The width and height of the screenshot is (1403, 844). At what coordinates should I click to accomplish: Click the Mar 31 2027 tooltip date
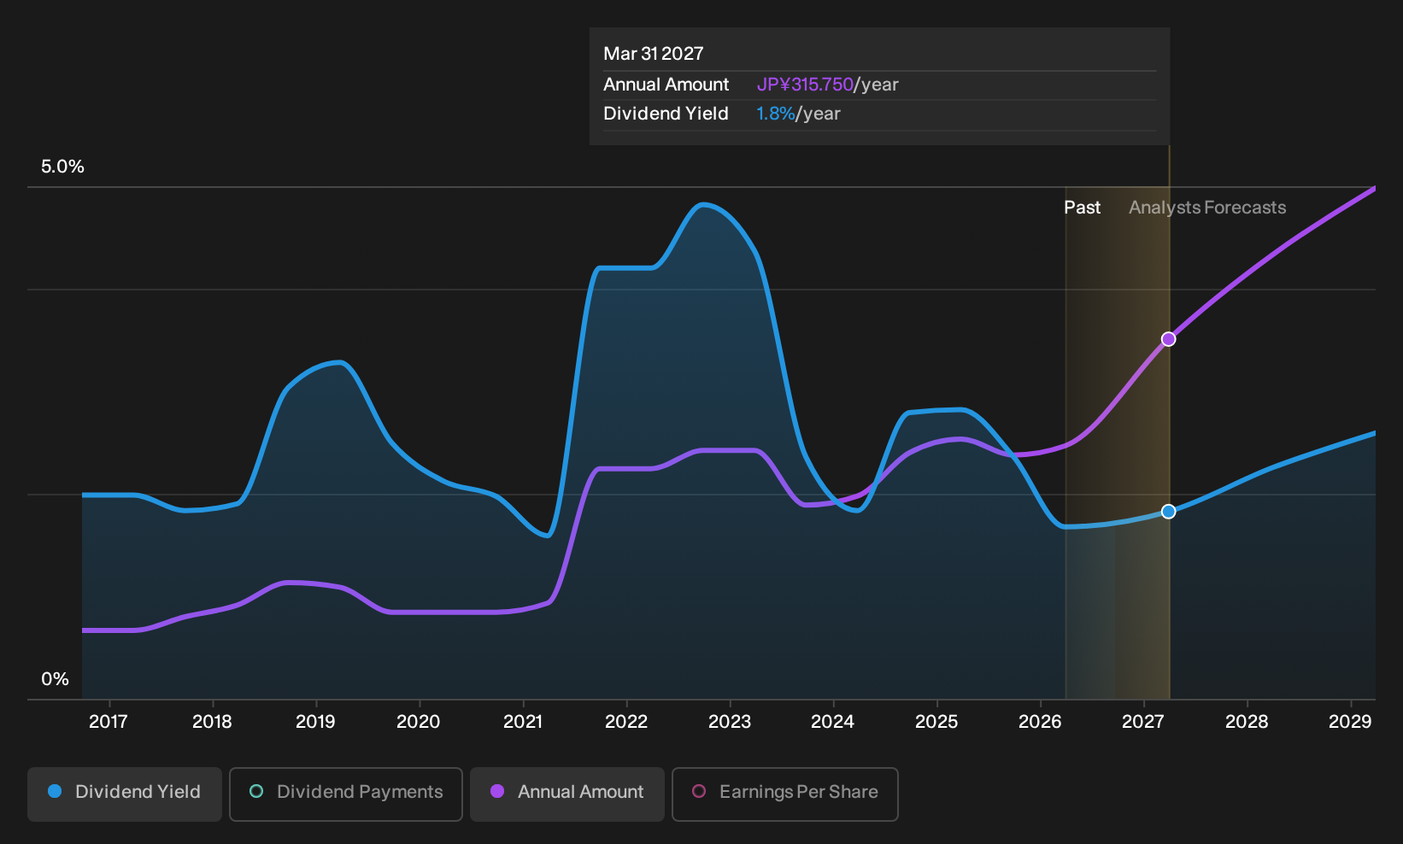[x=654, y=54]
